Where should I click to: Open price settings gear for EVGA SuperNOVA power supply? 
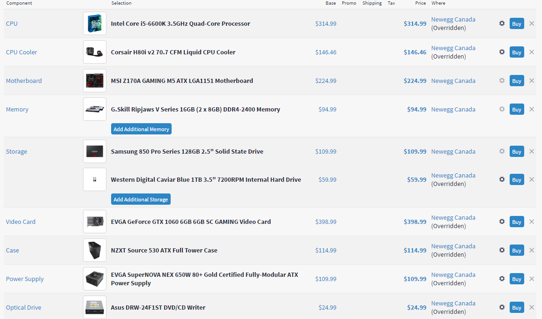[x=502, y=279]
